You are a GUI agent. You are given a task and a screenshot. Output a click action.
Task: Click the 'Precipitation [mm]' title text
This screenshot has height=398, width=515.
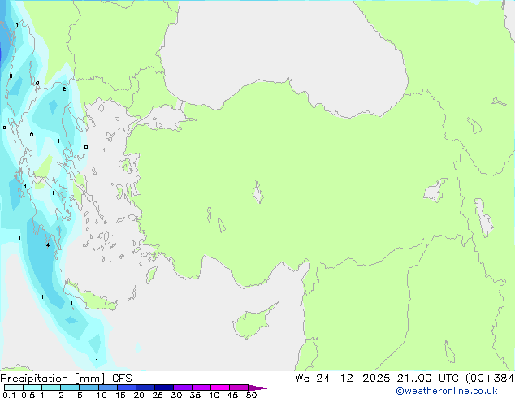click(x=52, y=379)
